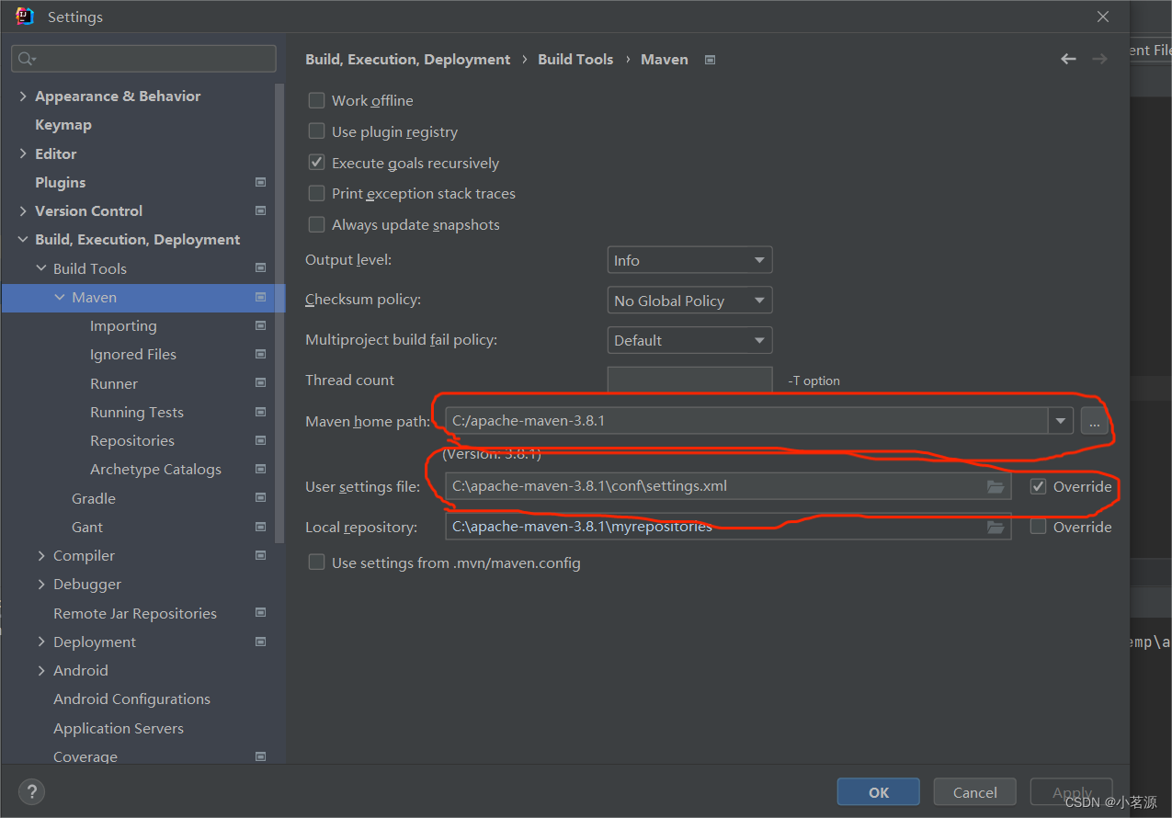
Task: Expand the Editor section
Action: pos(23,153)
